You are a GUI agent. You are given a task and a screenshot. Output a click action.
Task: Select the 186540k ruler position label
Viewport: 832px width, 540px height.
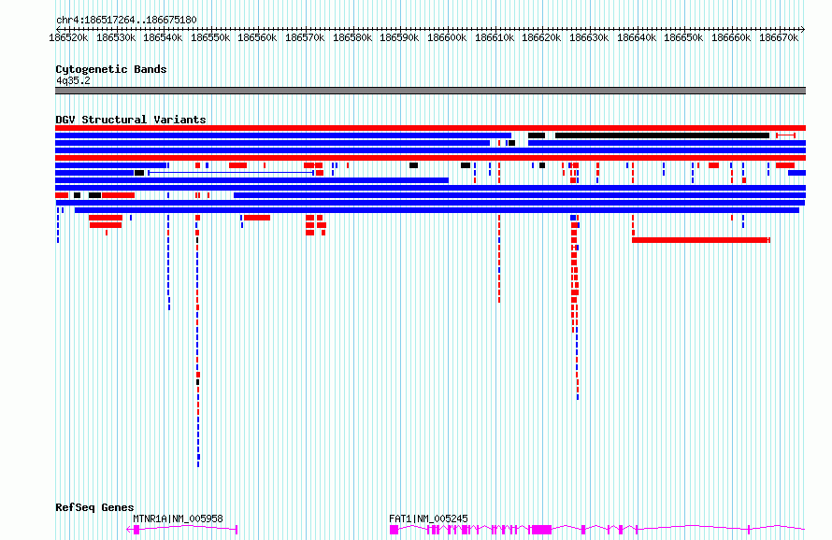(x=163, y=37)
